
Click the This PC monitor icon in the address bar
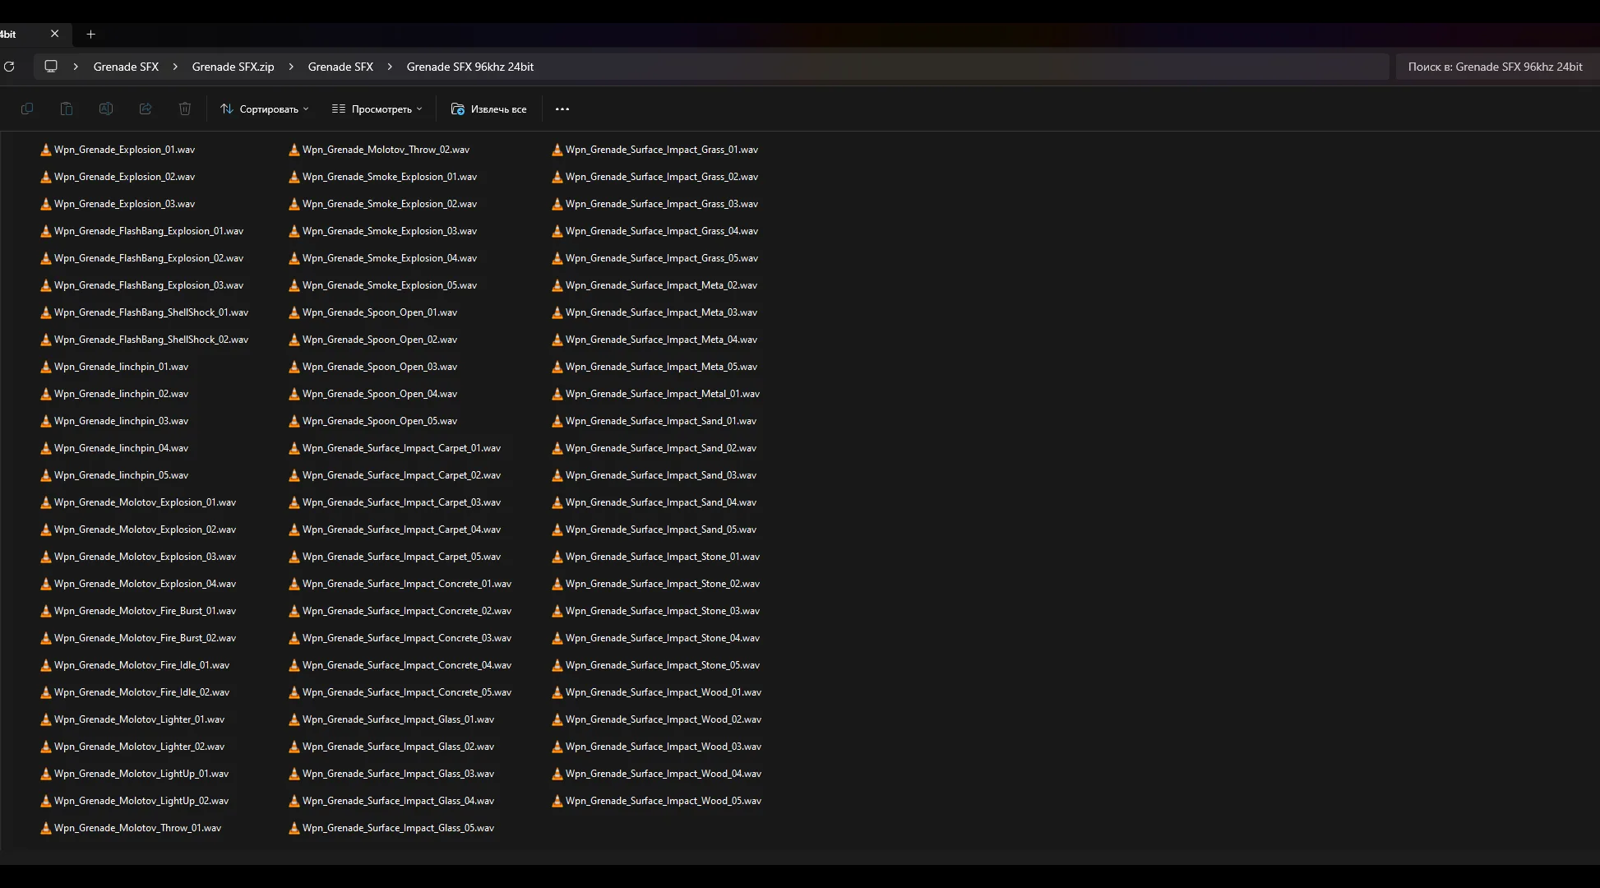tap(51, 67)
